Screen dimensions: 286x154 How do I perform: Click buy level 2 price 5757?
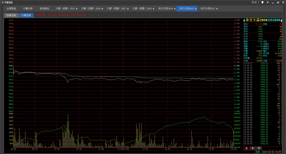click(x=260, y=36)
